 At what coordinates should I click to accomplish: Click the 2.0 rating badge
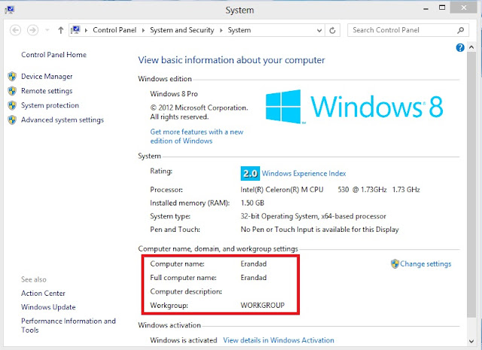pyautogui.click(x=250, y=174)
